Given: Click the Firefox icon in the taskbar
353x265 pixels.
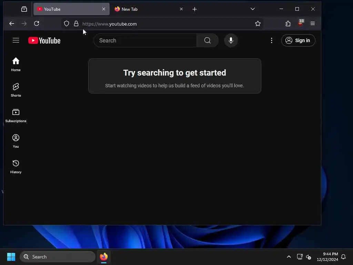Looking at the screenshot, I should [103, 257].
